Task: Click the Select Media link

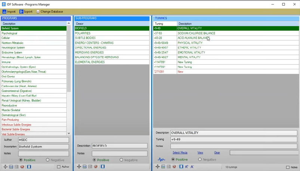Action: tap(180, 153)
